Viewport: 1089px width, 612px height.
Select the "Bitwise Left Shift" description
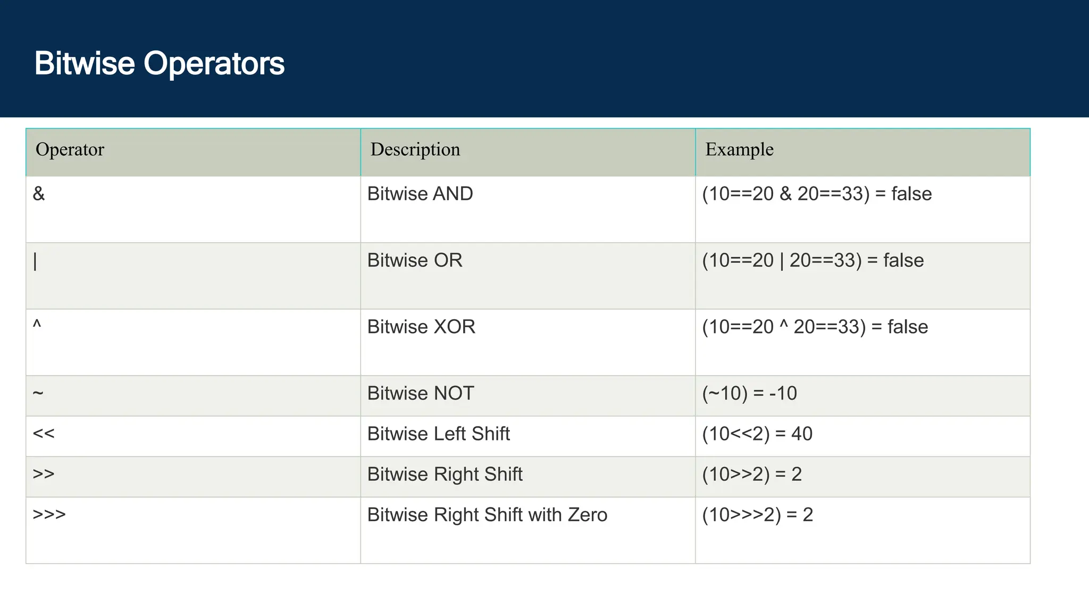tap(438, 434)
